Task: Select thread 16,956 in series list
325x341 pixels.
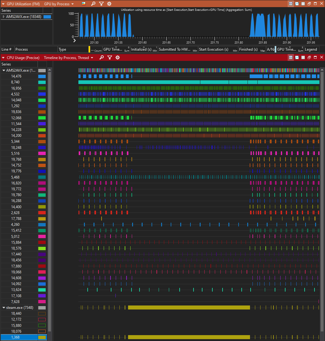Action: click(x=16, y=88)
